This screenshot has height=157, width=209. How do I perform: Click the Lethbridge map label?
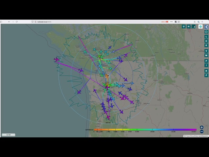click(201, 51)
